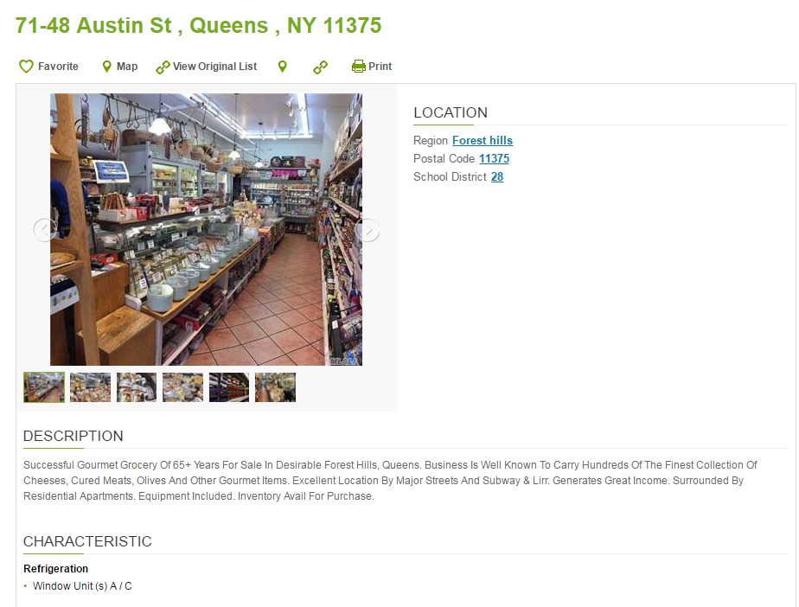Open the School District 28 link

click(497, 177)
